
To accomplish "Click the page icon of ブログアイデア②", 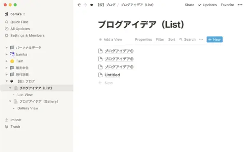I will pos(100,59).
